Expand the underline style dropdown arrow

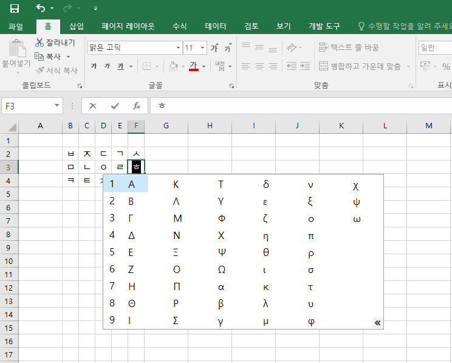coord(131,66)
